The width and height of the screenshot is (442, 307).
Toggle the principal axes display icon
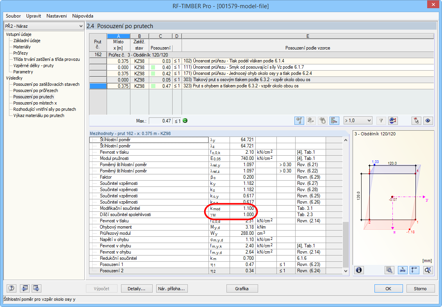(x=414, y=270)
